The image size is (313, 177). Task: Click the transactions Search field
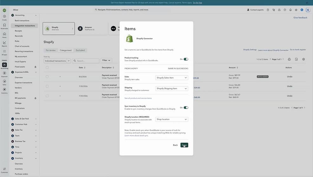86,61
